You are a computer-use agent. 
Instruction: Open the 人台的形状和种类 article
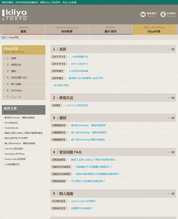(x=78, y=71)
